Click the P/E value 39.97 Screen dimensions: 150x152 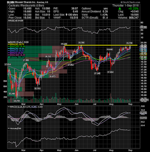75,9
